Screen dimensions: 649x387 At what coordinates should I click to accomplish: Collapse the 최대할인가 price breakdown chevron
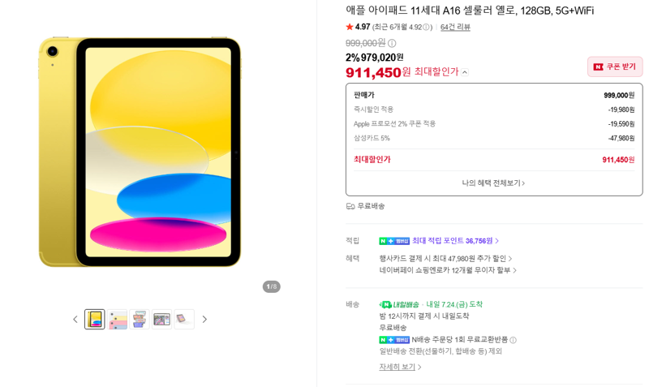tap(465, 72)
